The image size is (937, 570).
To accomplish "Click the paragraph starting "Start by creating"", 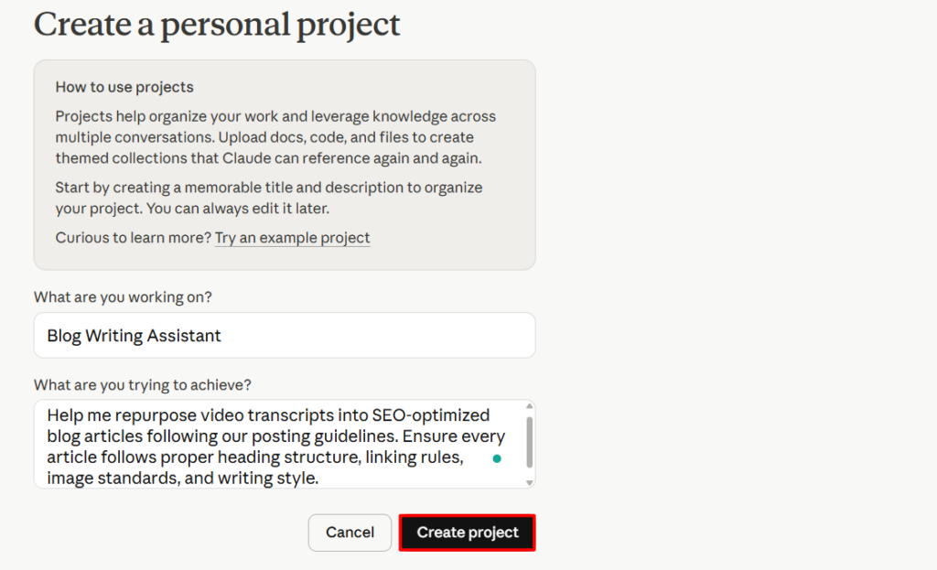I will 268,197.
